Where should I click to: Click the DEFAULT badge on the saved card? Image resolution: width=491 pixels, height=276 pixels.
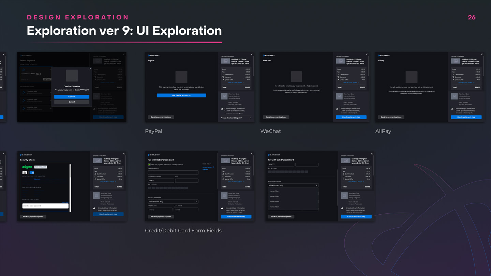point(47,79)
